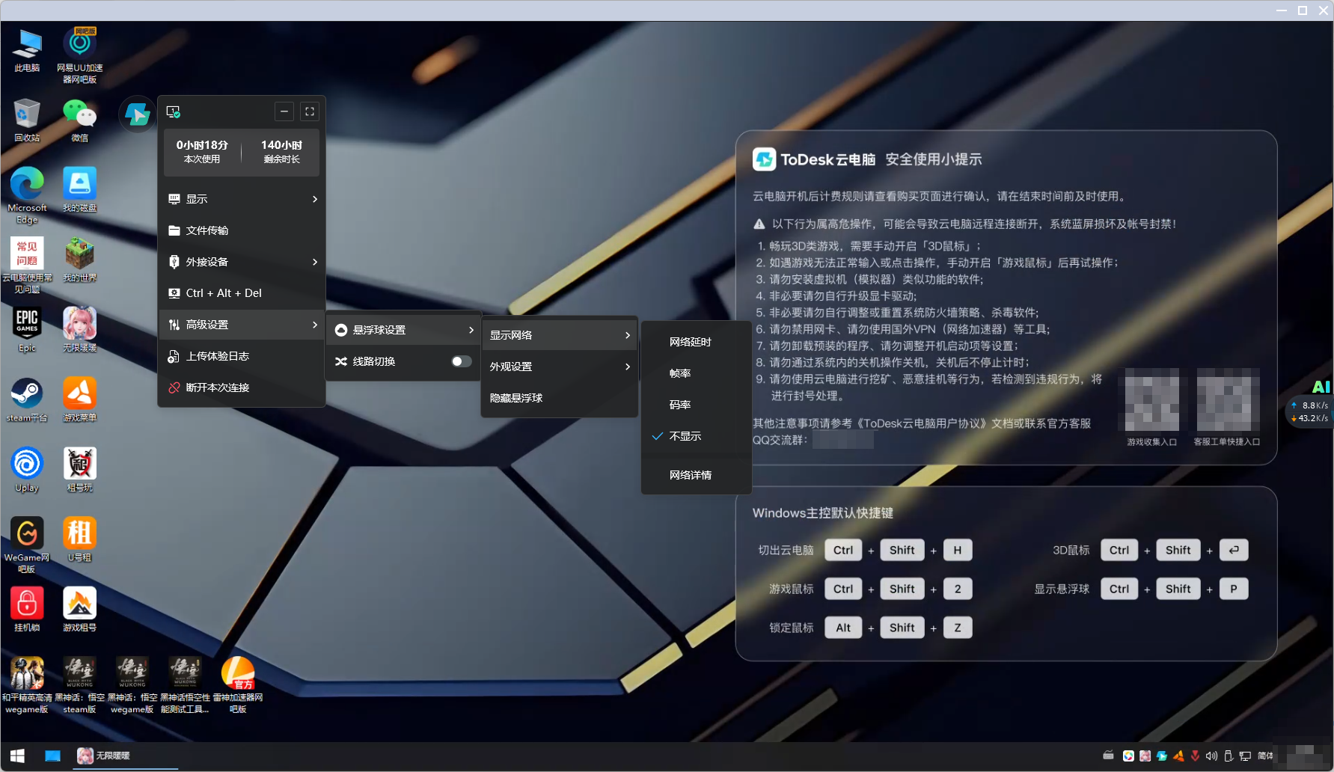Click the network icon in system tray
1334x772 pixels.
[1245, 756]
